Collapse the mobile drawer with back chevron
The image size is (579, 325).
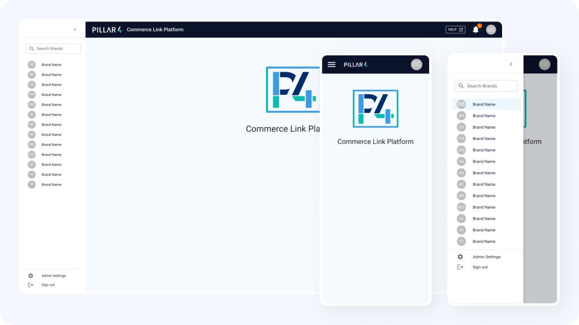point(511,64)
